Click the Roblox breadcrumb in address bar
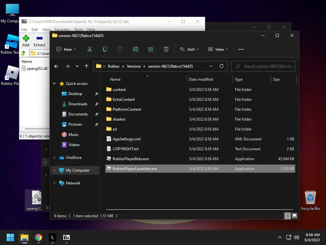This screenshot has width=326, height=245. (114, 66)
